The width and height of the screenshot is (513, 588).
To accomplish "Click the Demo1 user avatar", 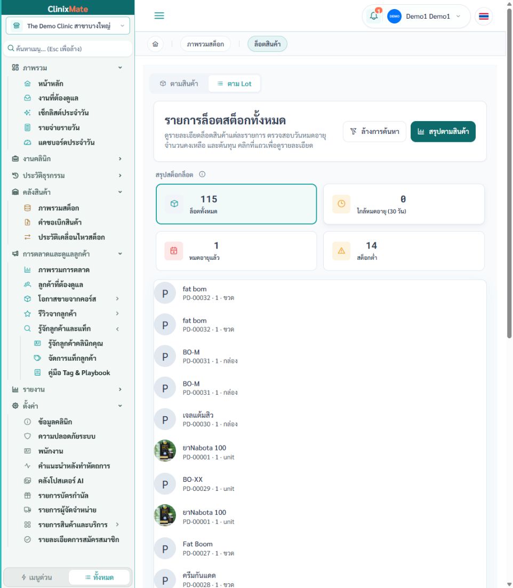I will point(394,17).
